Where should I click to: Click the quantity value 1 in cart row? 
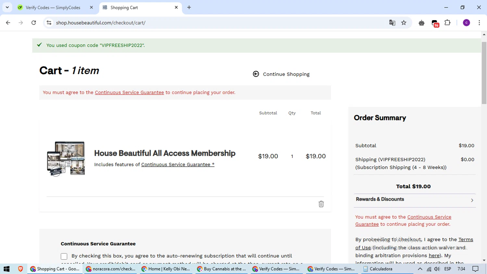tap(292, 156)
